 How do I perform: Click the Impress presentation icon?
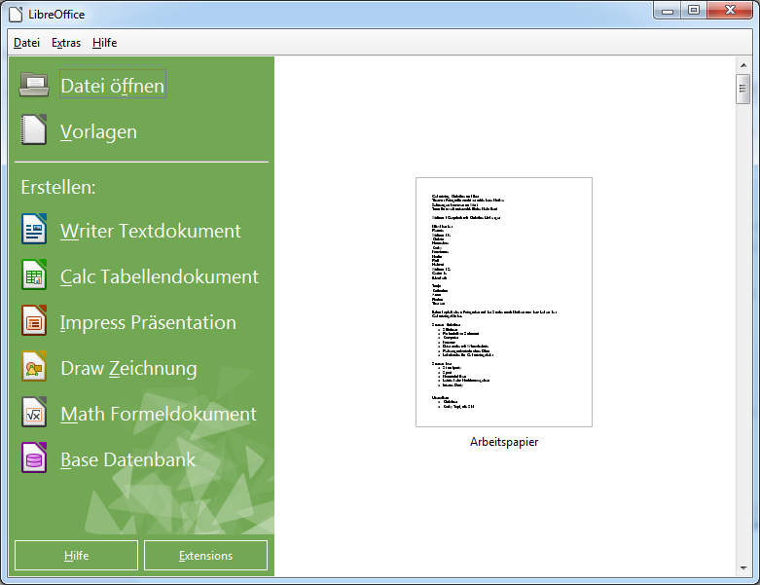[x=34, y=322]
